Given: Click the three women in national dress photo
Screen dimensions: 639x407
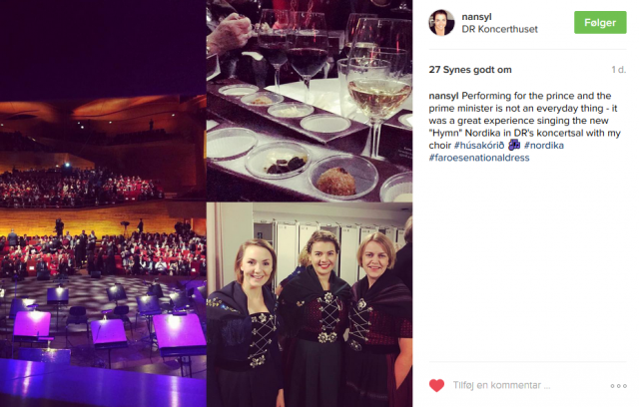Looking at the screenshot, I should (310, 305).
